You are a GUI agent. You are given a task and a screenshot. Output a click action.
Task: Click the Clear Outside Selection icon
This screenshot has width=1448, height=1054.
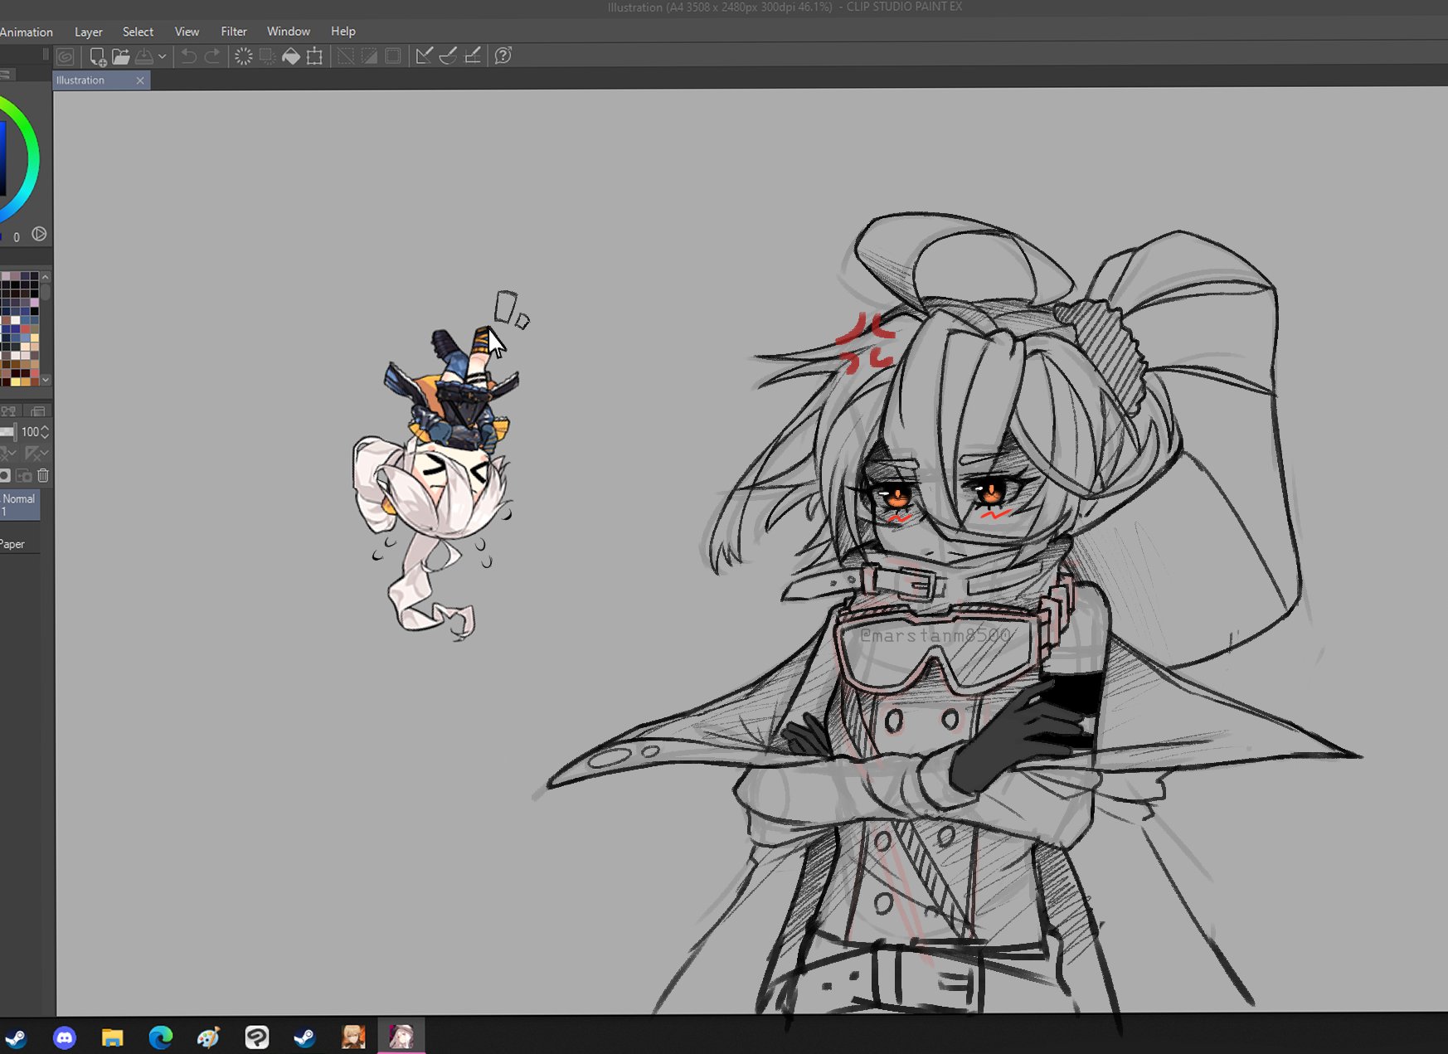tap(267, 56)
